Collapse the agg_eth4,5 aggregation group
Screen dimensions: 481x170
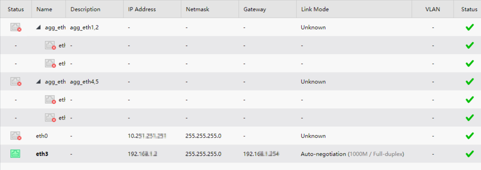(38, 82)
